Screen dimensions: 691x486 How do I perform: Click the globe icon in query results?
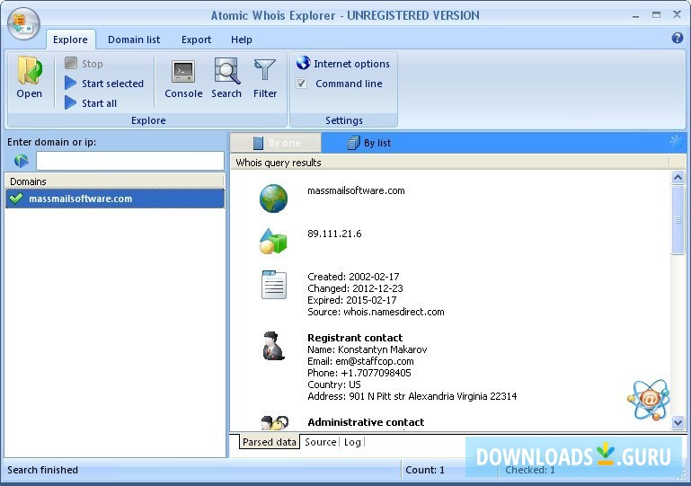click(x=273, y=199)
